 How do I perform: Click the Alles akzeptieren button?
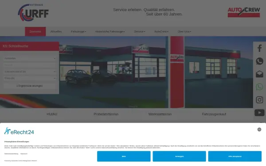[235, 156]
